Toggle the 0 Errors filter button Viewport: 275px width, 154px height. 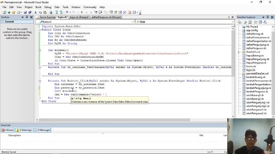(x=8, y=130)
